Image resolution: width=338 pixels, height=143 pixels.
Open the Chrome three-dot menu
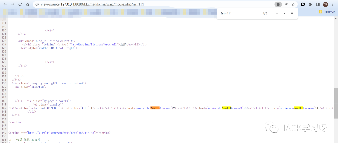[x=333, y=5]
